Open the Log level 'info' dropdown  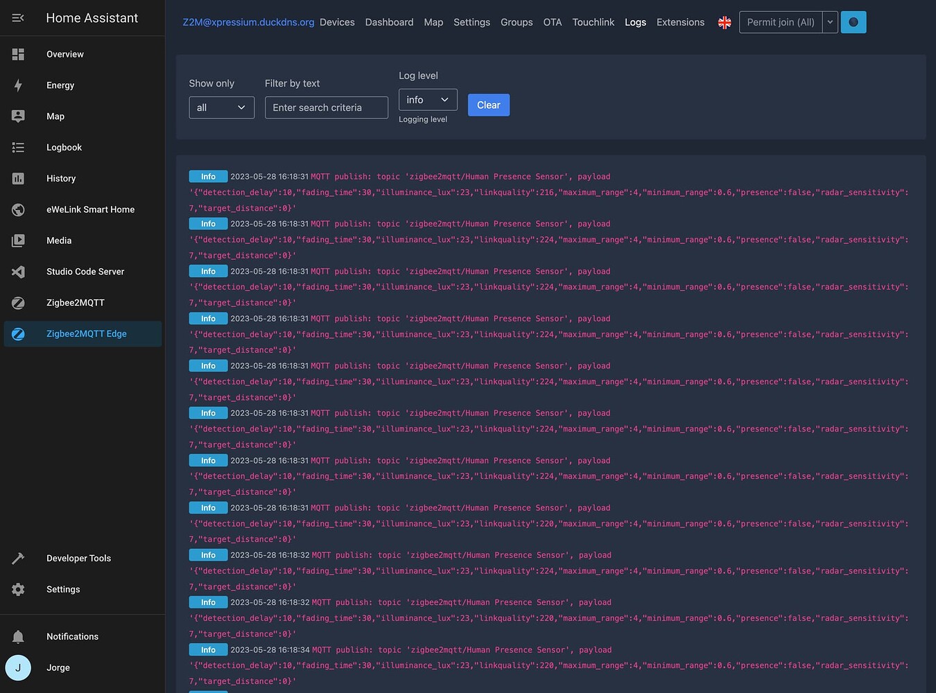pos(428,100)
